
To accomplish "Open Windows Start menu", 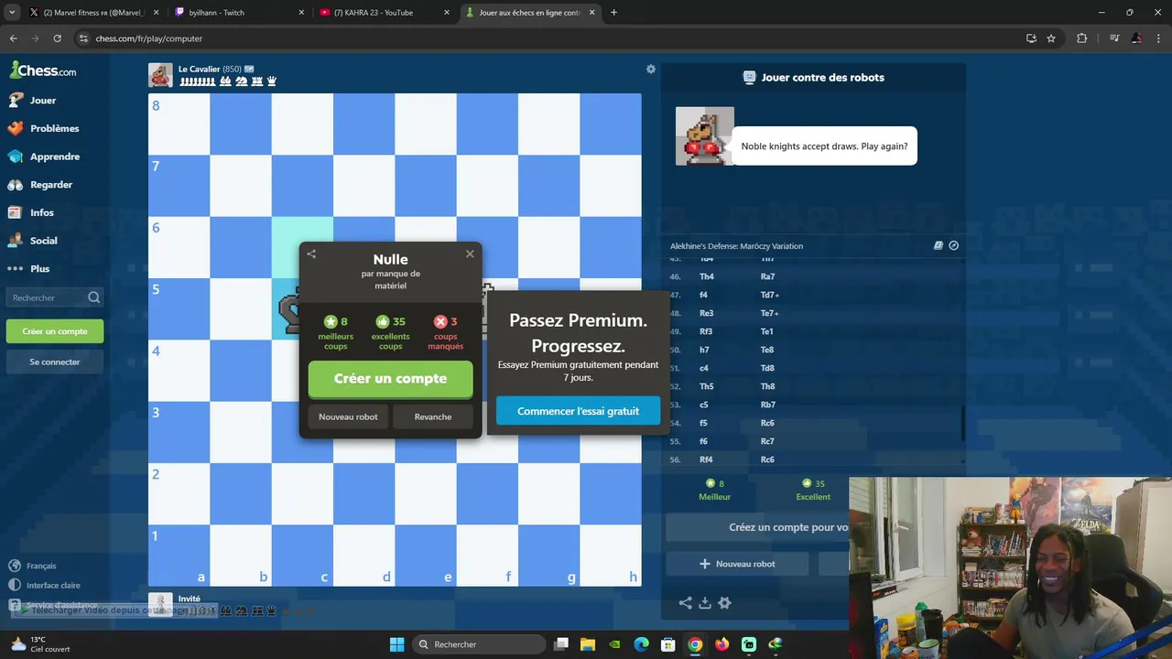I will pyautogui.click(x=396, y=644).
